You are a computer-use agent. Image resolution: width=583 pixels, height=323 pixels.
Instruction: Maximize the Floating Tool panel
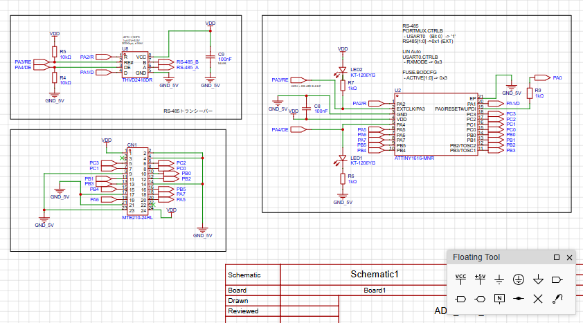tap(557, 258)
